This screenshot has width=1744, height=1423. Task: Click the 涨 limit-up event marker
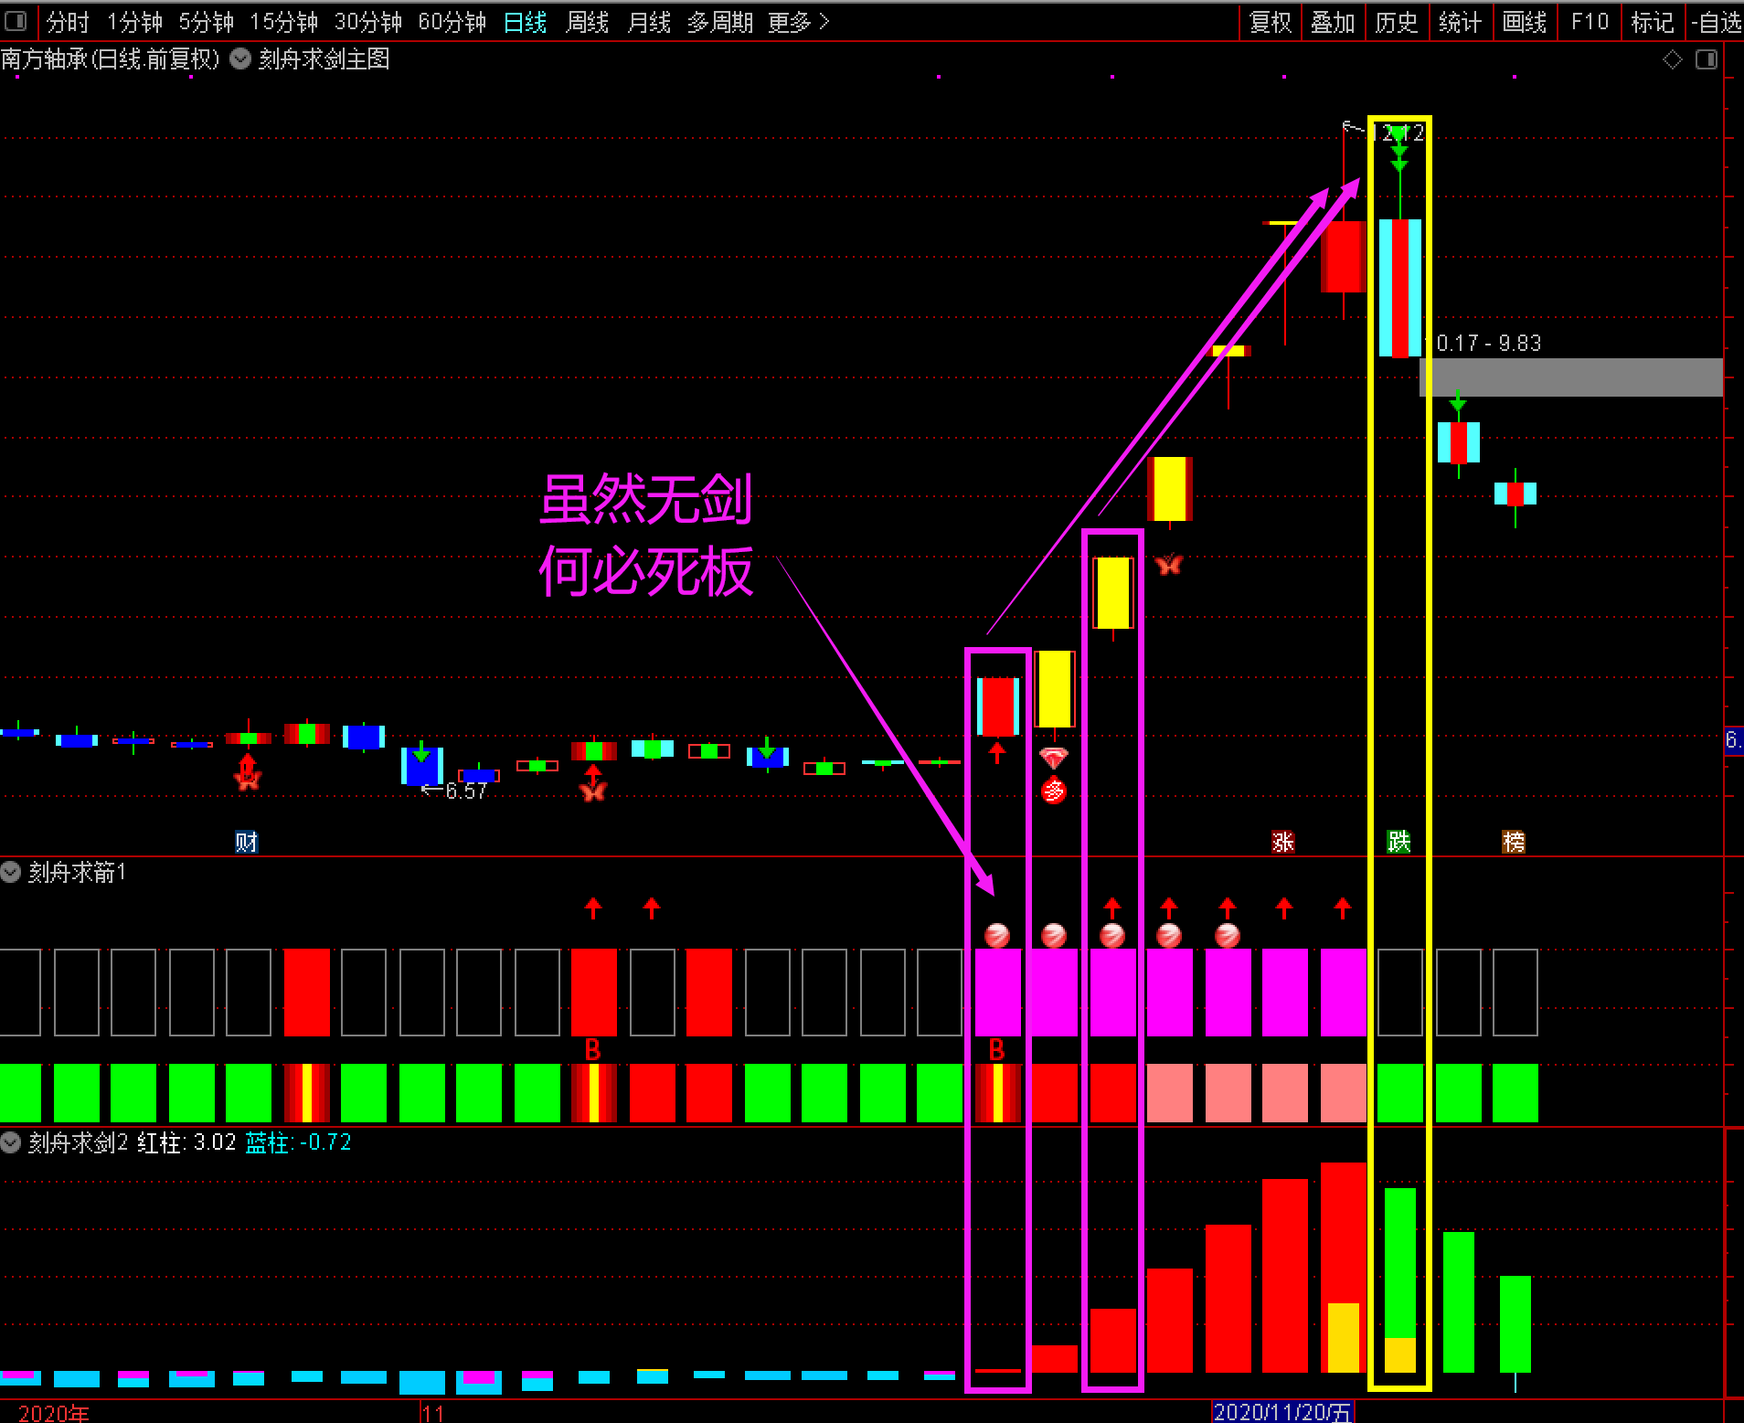pos(1283,842)
